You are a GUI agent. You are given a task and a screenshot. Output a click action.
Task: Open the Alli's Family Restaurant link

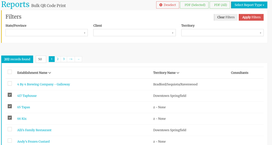click(34, 130)
